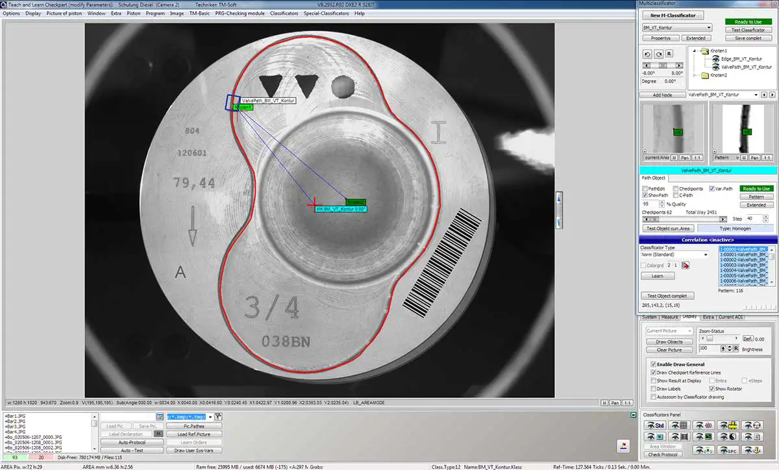The image size is (779, 470).
Task: Switch to the Measure tab
Action: click(x=669, y=317)
